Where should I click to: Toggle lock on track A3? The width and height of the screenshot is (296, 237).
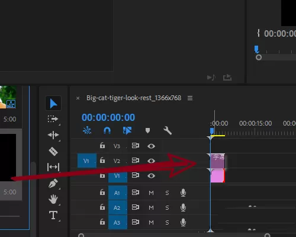[x=102, y=222]
